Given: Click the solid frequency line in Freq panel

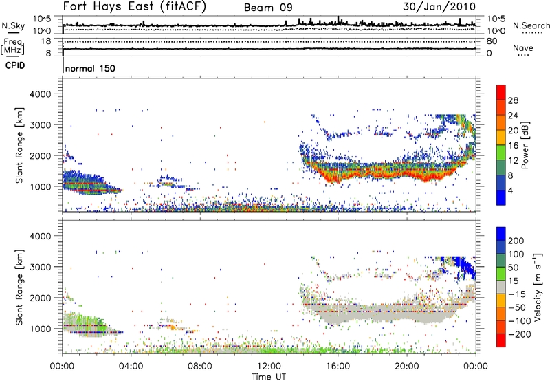Looking at the screenshot, I should [x=269, y=48].
